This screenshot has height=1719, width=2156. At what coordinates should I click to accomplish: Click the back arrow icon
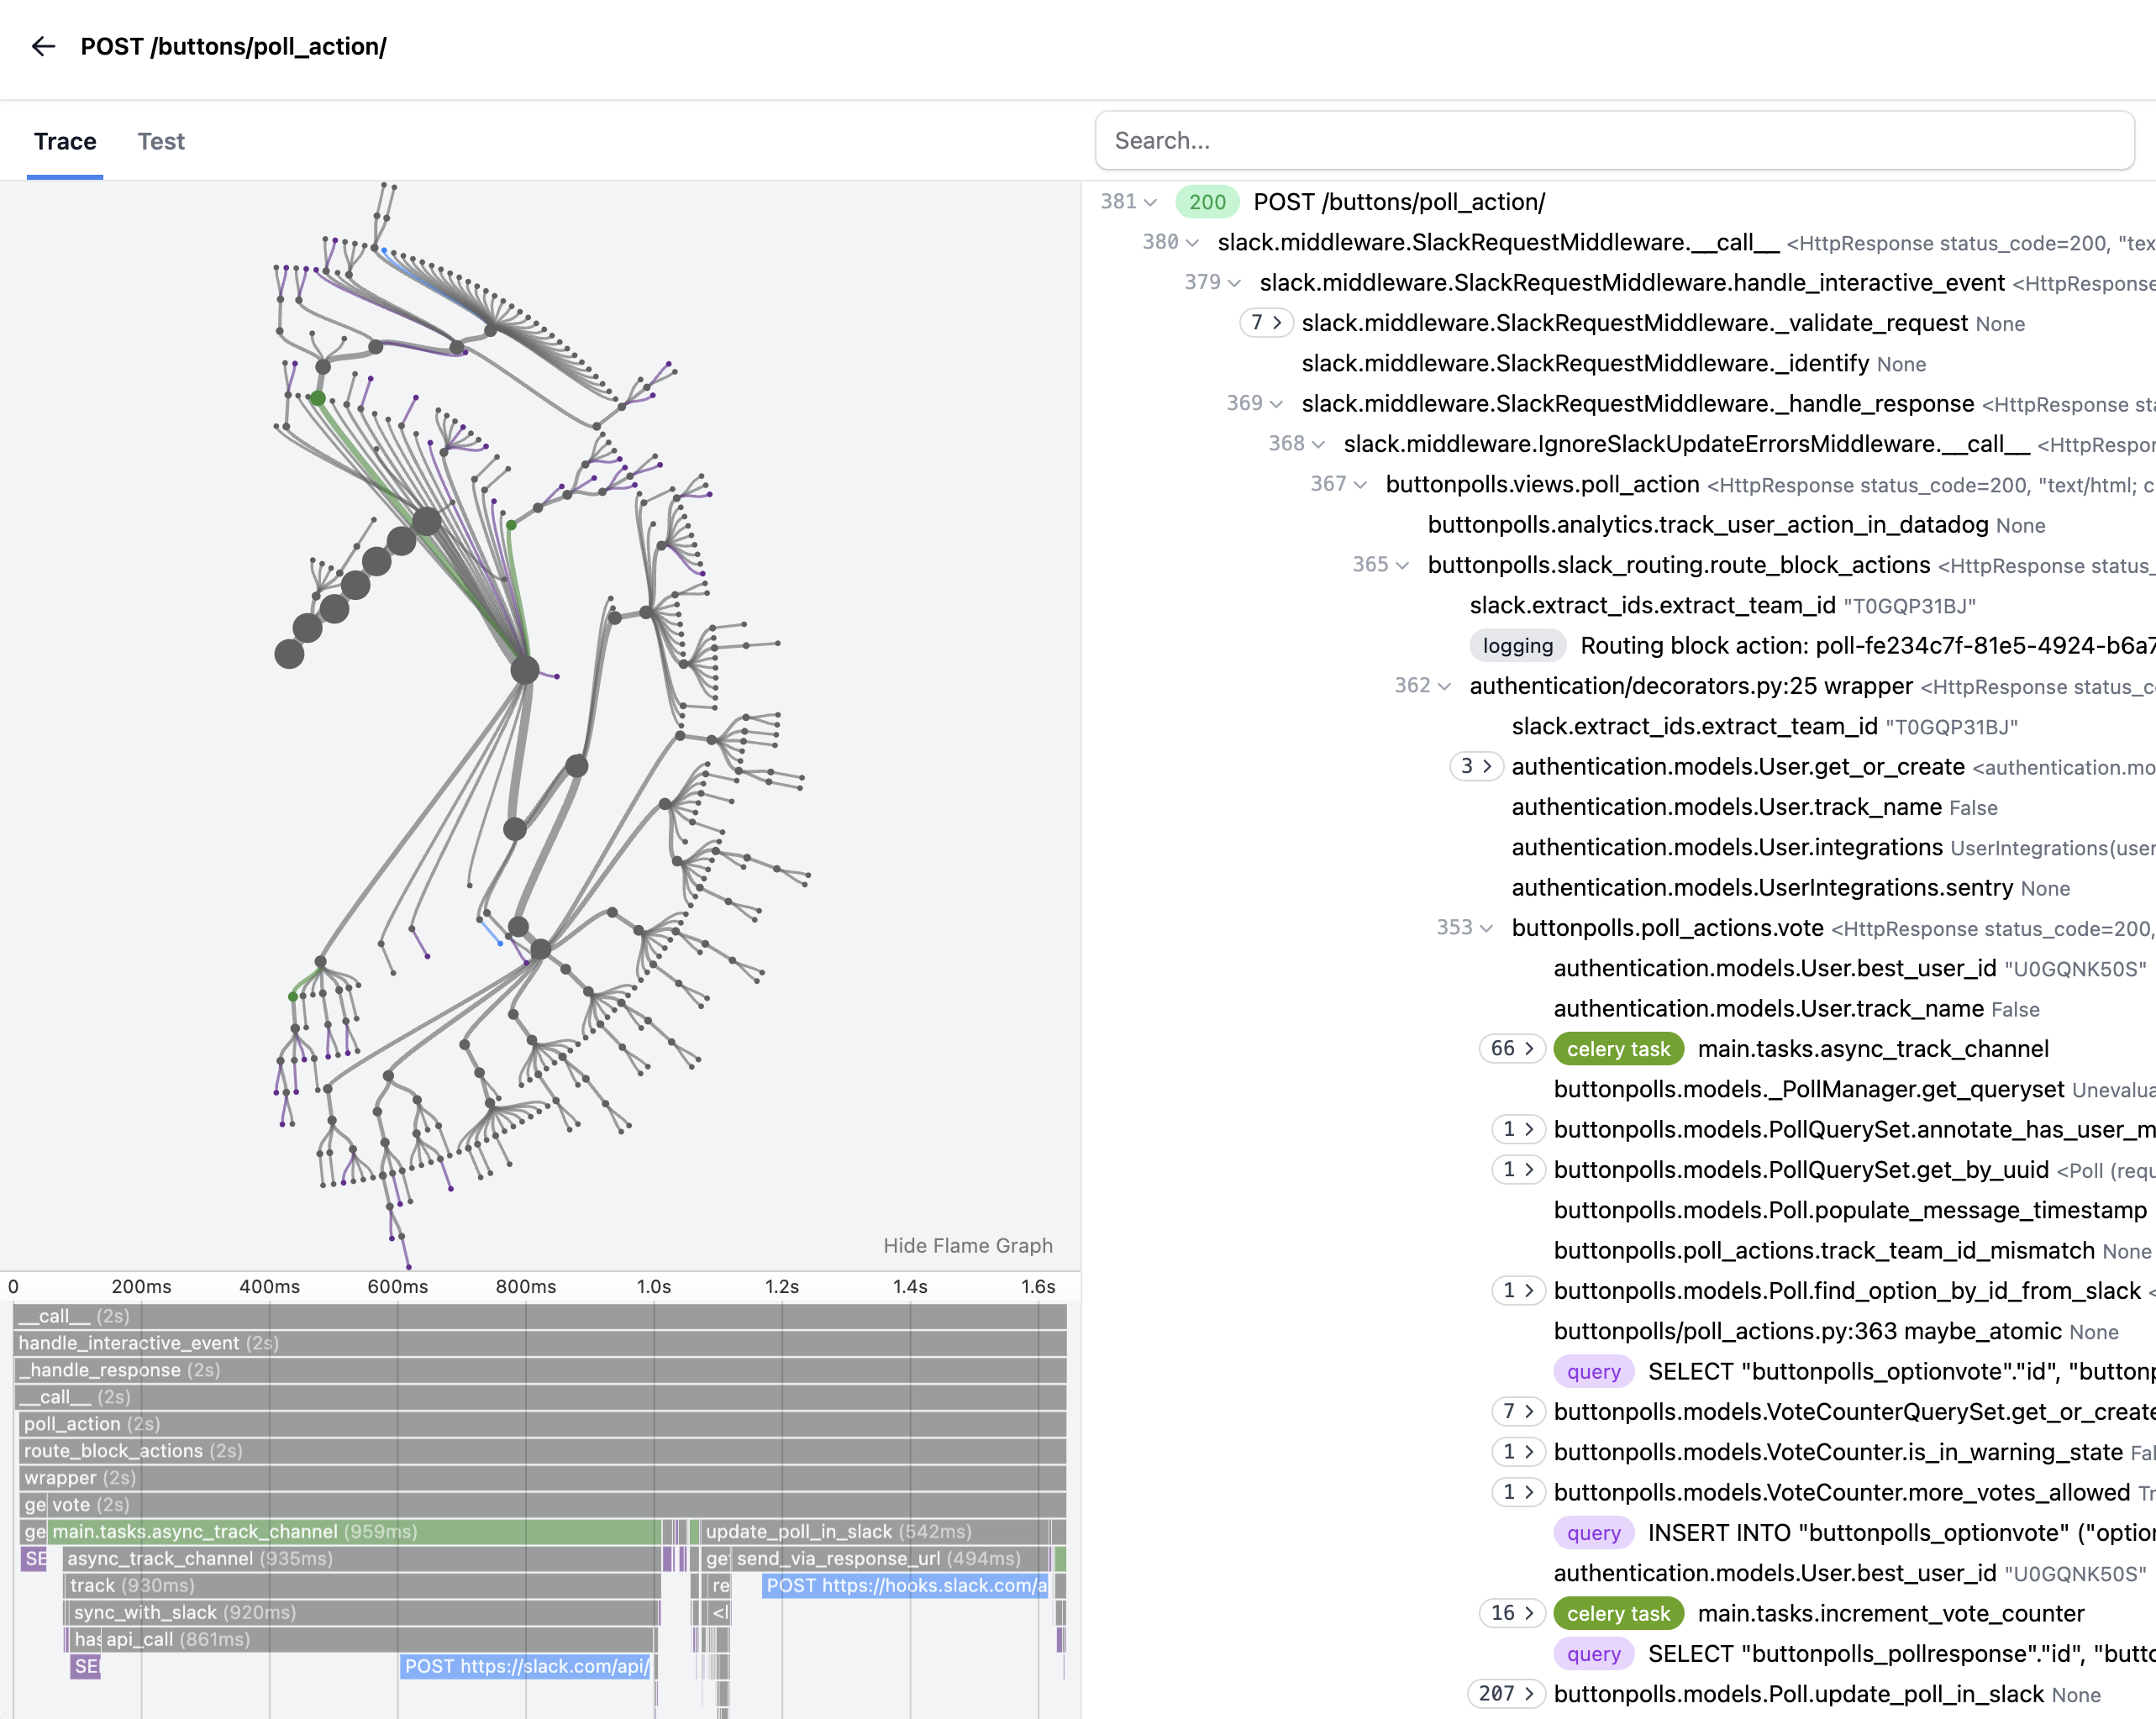pyautogui.click(x=43, y=46)
